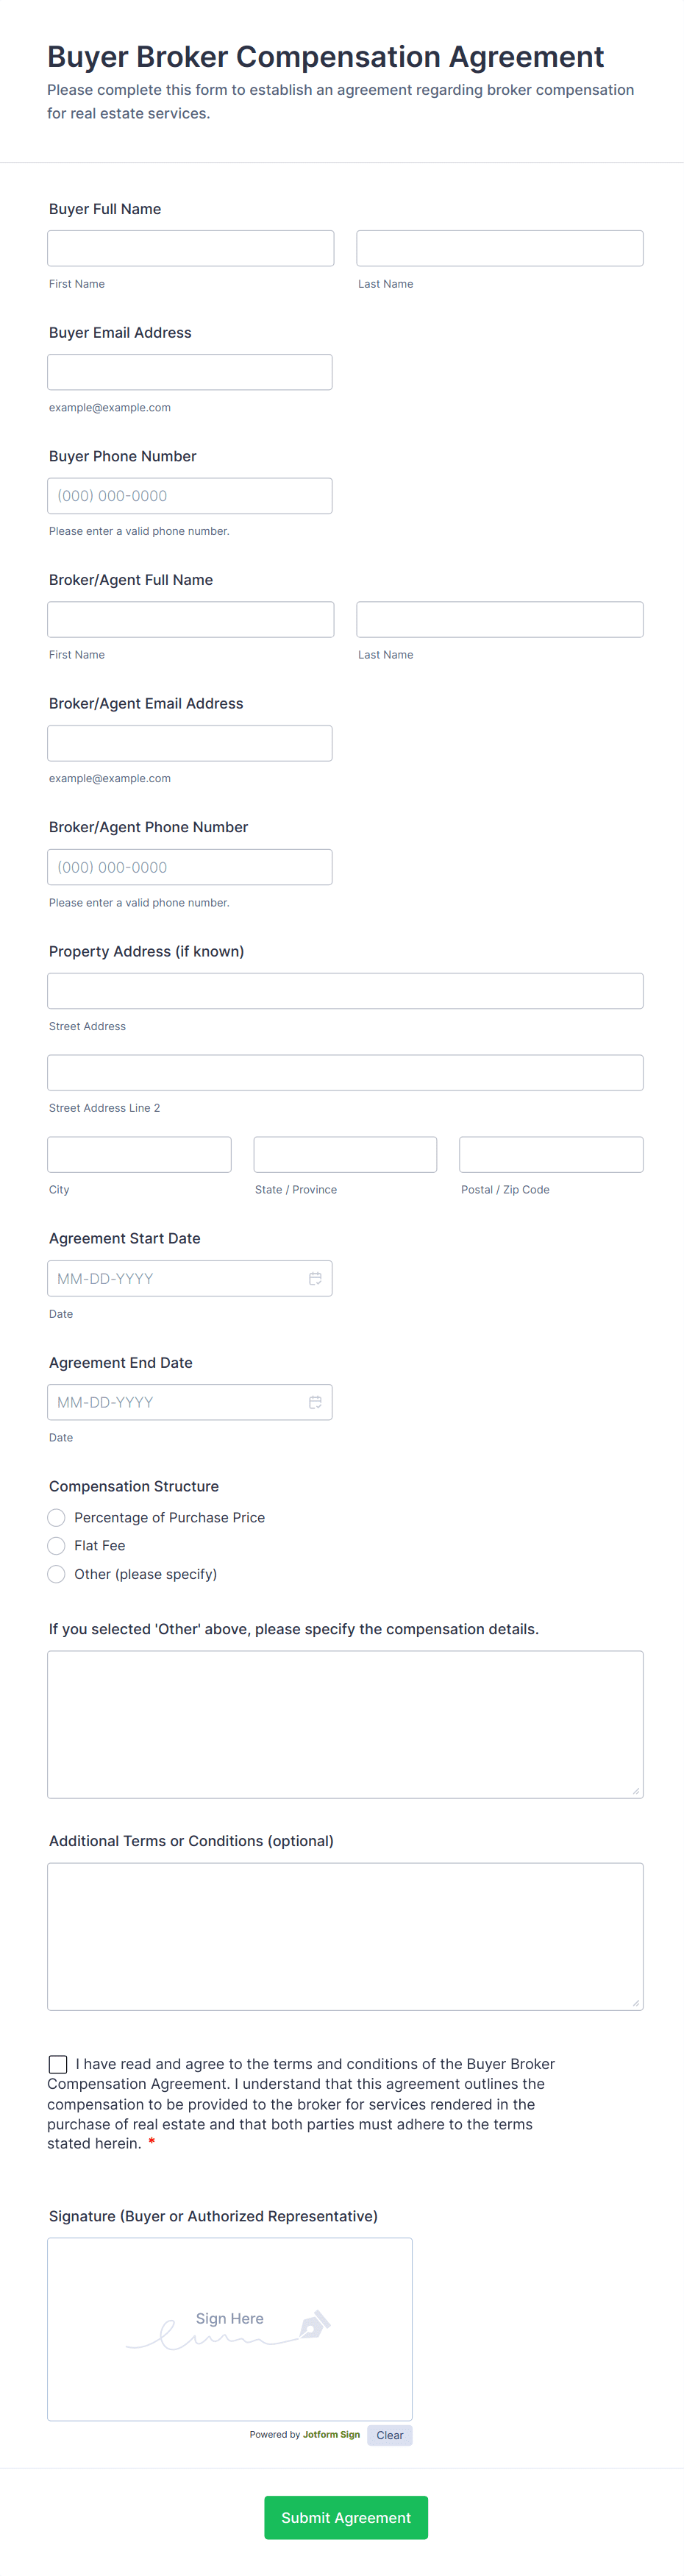This screenshot has height=2576, width=684.
Task: Focus the Other compensation details textarea
Action: pyautogui.click(x=345, y=1724)
